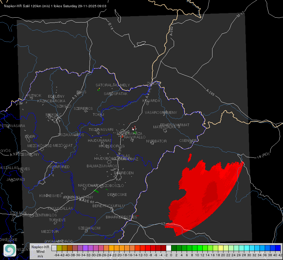Screen dimensions: 283x260
Task: Click the DEBRECEN city label
Action: [x=124, y=173]
